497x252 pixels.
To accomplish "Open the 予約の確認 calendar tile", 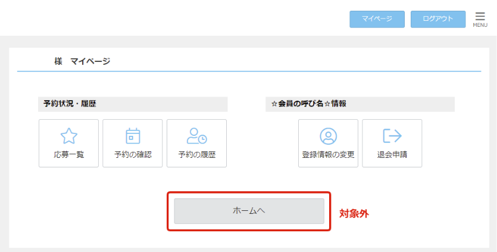I will pyautogui.click(x=133, y=143).
